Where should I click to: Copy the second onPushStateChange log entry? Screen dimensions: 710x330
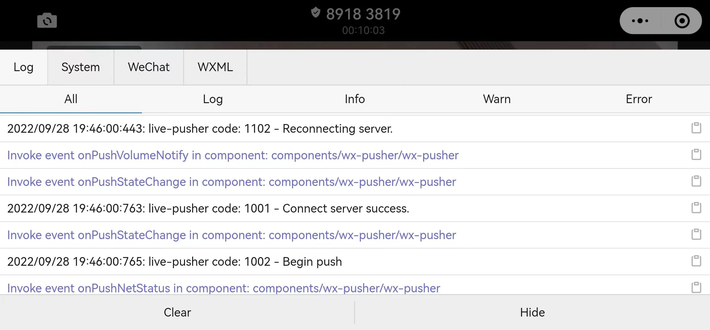(696, 234)
